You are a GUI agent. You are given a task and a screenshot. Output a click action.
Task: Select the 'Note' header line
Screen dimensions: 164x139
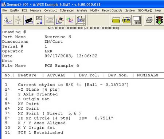point(7,61)
